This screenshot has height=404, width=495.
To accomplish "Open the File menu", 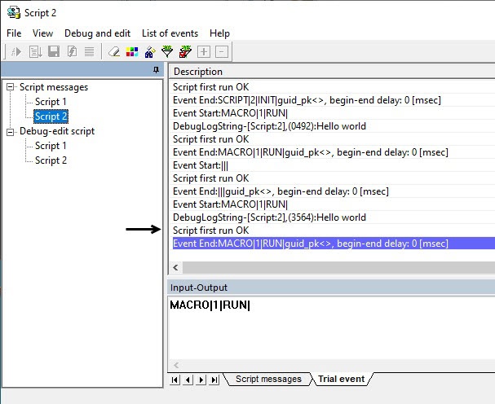I will tap(15, 33).
